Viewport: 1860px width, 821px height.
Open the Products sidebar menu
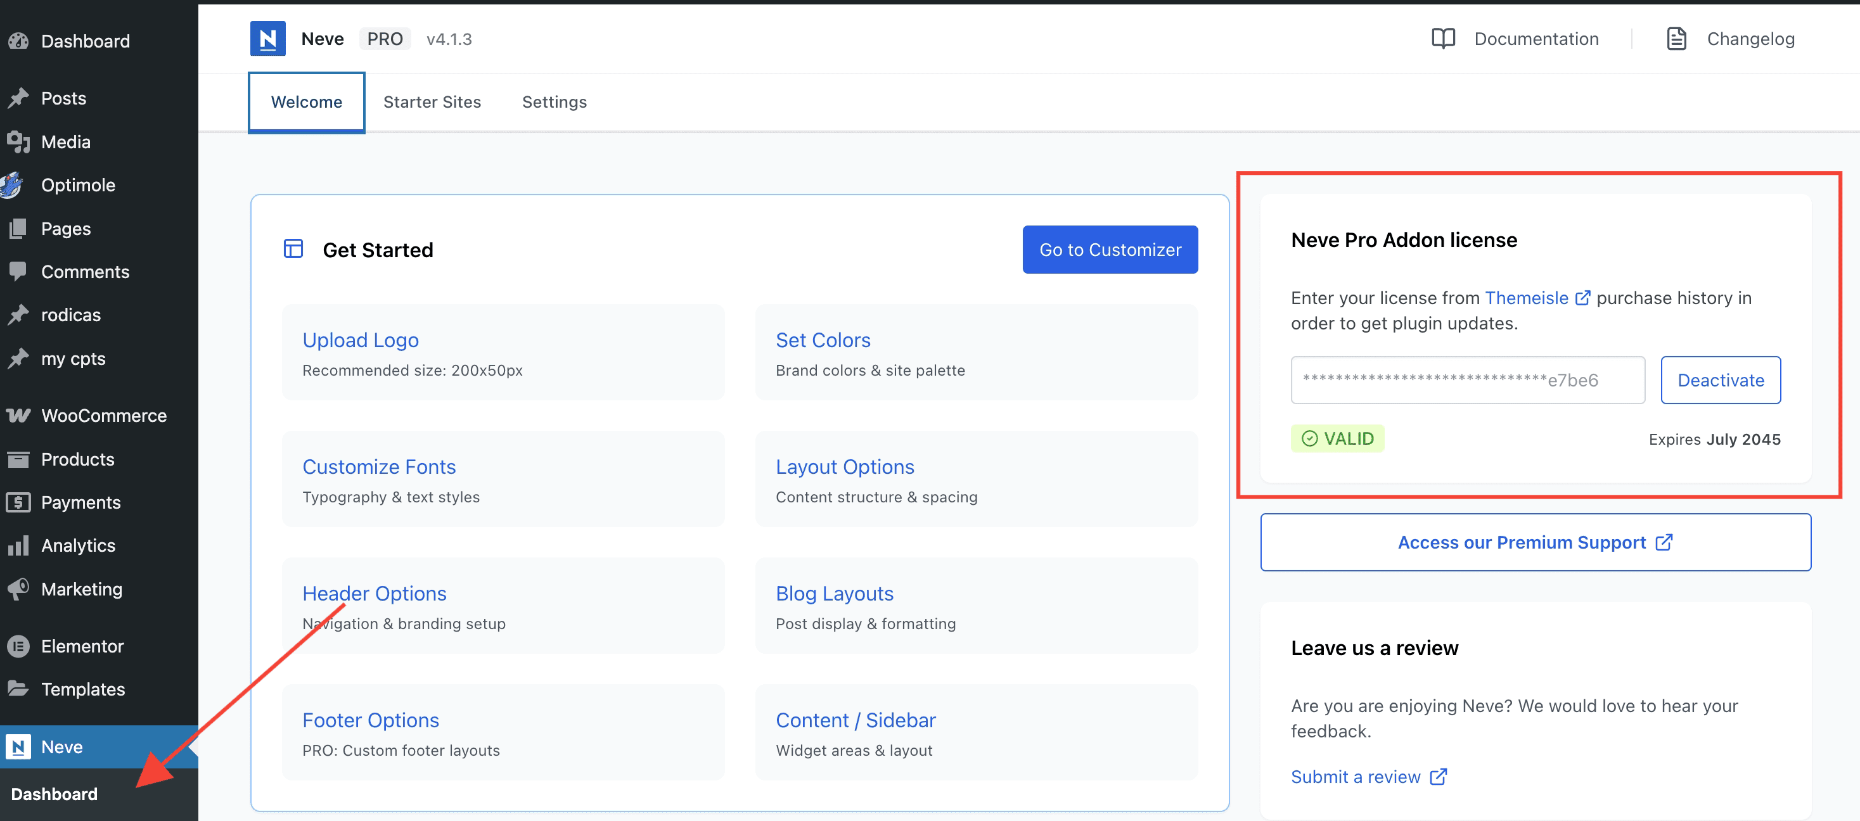click(77, 459)
